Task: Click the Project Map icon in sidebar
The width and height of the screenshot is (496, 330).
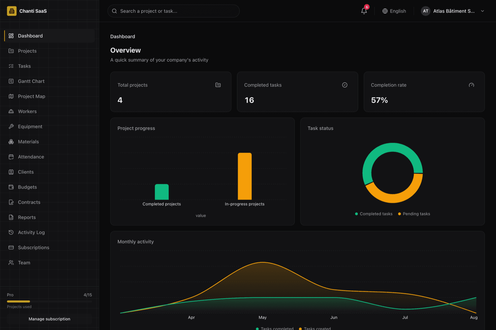Action: click(11, 97)
